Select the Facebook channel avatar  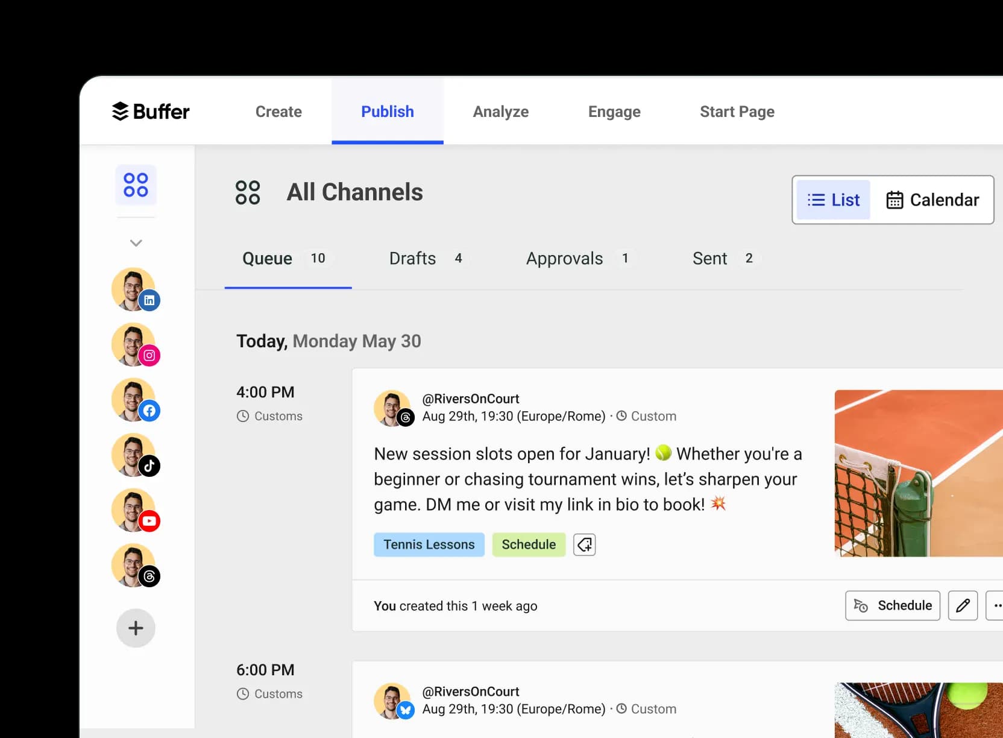pyautogui.click(x=134, y=400)
